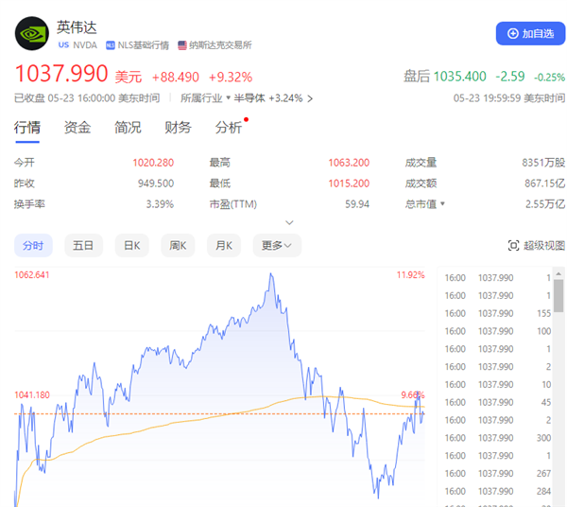Click the NVDA ticker symbol
This screenshot has width=567, height=507.
point(85,45)
